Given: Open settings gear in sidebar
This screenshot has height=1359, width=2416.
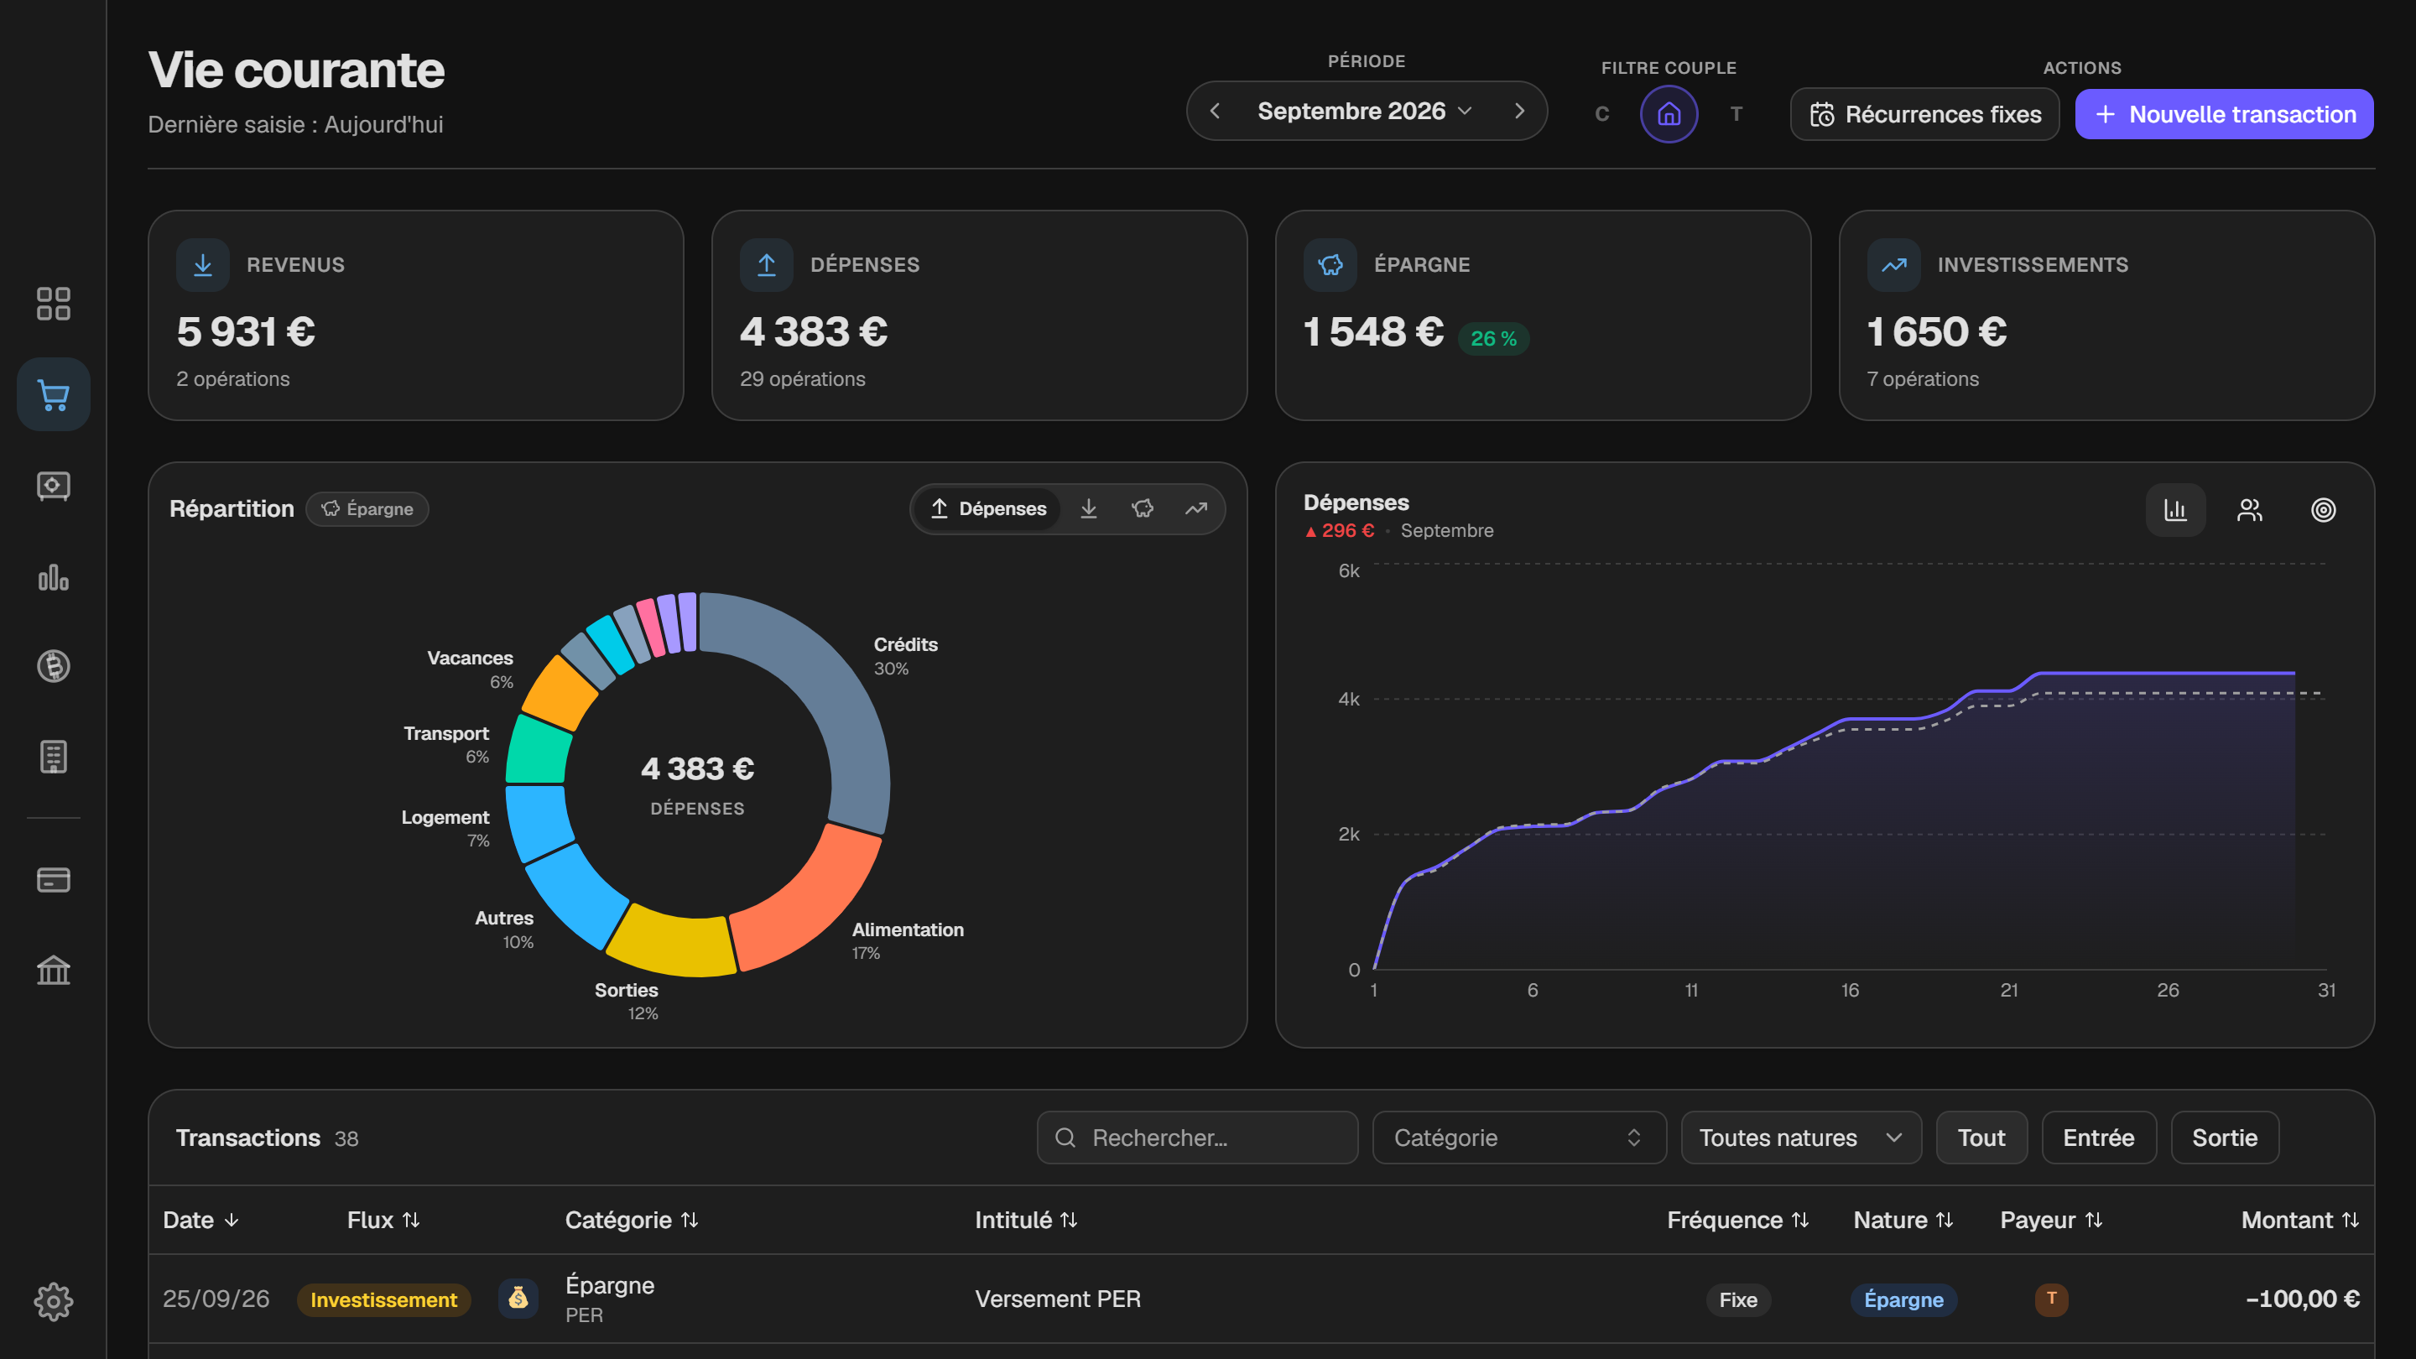Looking at the screenshot, I should pyautogui.click(x=54, y=1302).
